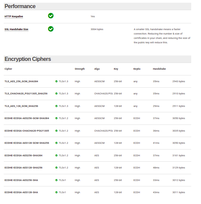Image resolution: width=201 pixels, height=204 pixels.
Task: Click the status icon for ECDHE-ECDSA-AES256-SHA row
Action: (56, 180)
